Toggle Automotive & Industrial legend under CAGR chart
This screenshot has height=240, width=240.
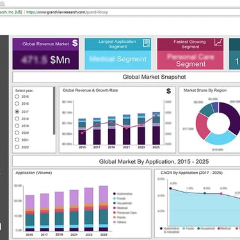pos(170,230)
